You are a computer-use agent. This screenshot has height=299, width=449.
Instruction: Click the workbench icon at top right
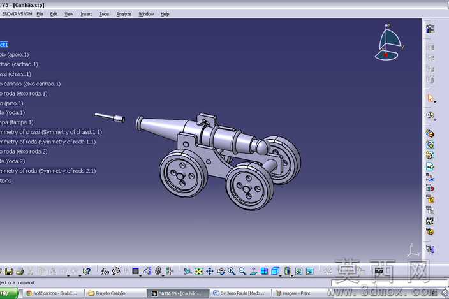pyautogui.click(x=430, y=29)
